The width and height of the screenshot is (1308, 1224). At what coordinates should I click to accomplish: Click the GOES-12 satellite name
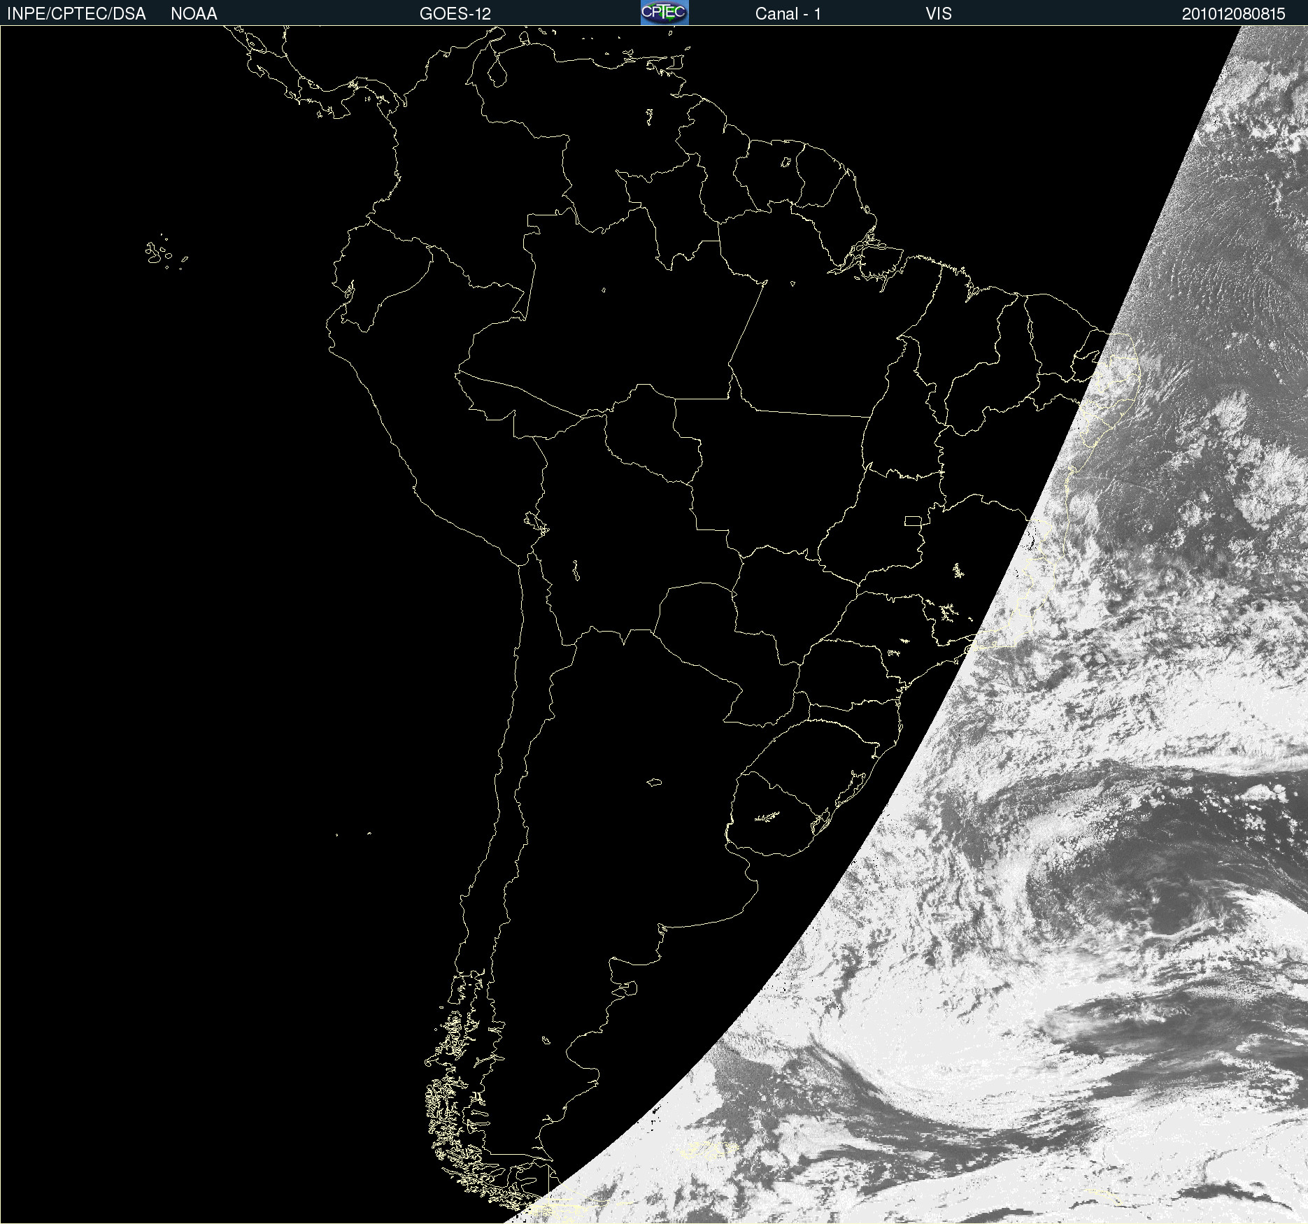click(455, 14)
